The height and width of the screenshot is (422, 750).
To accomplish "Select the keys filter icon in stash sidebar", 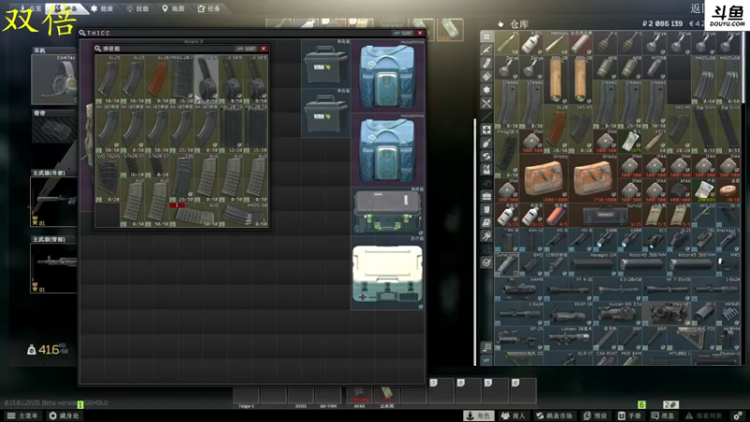I will (487, 236).
